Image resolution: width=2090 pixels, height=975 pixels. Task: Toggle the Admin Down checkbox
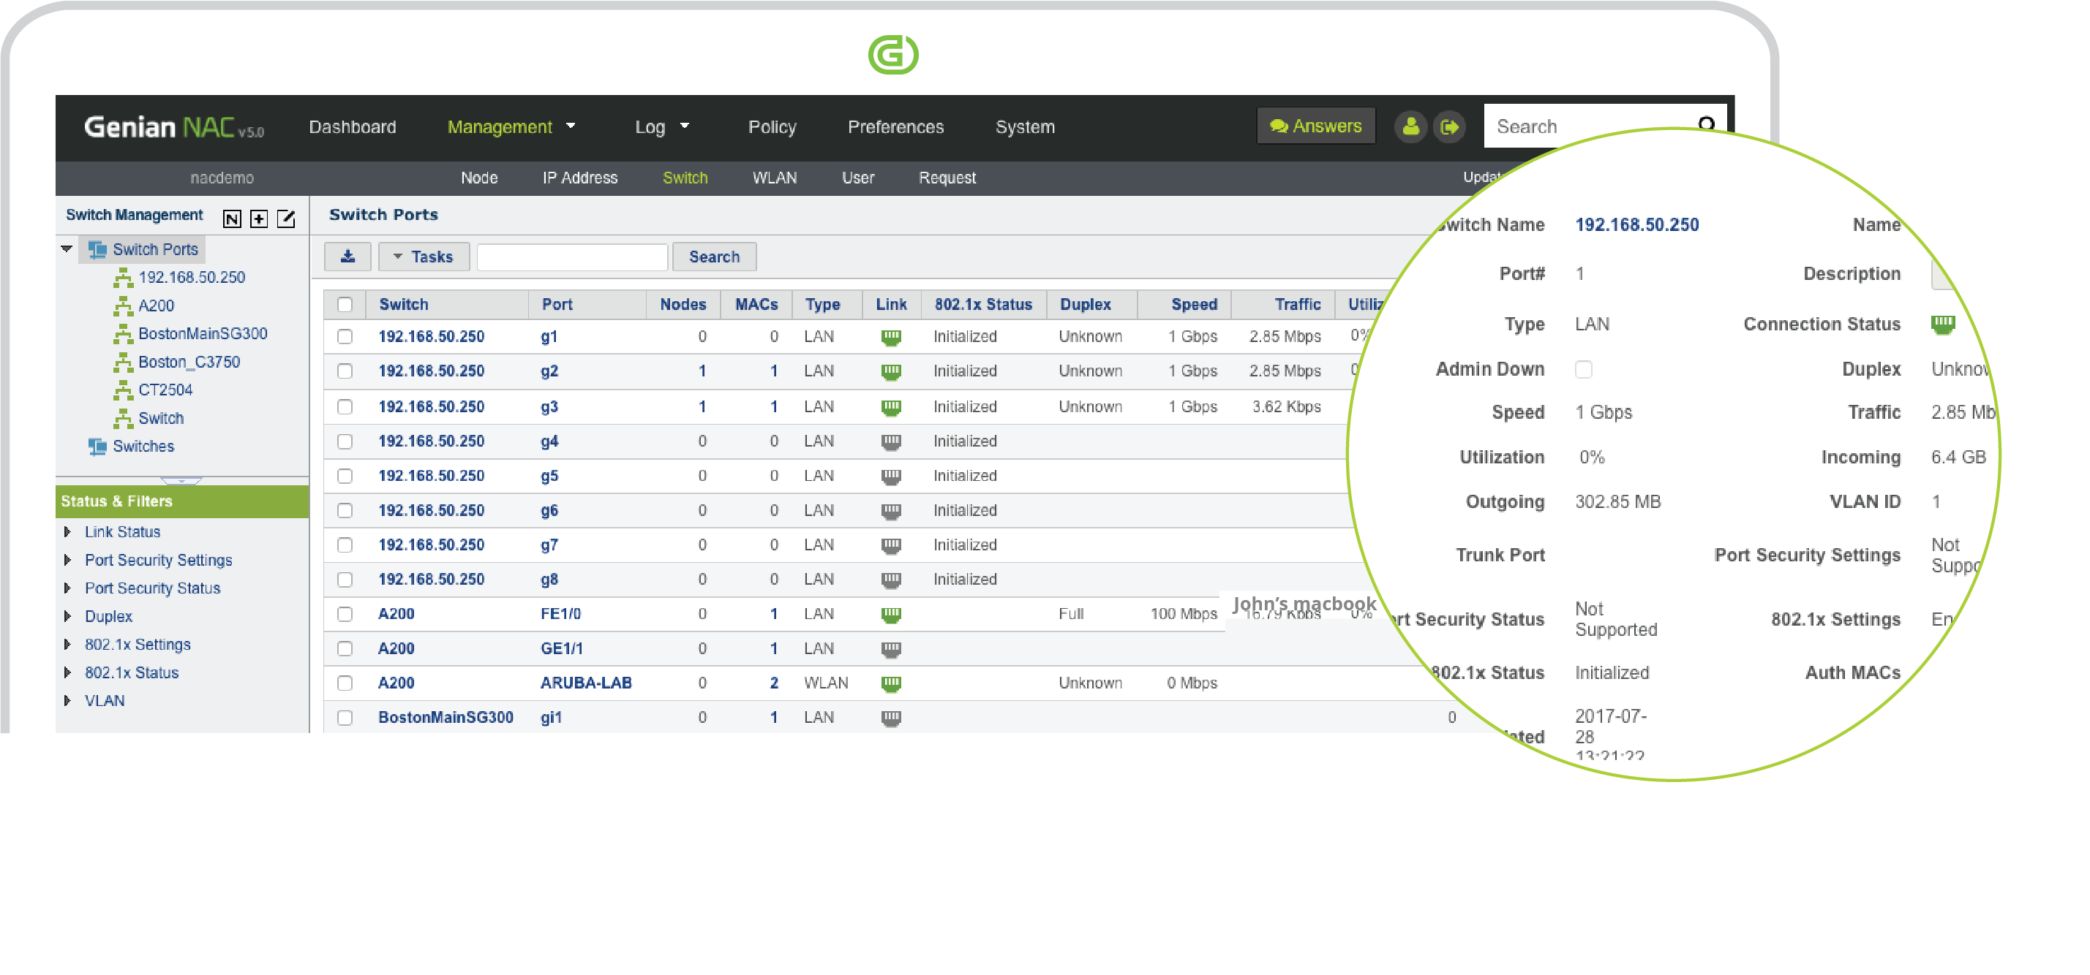pos(1583,370)
